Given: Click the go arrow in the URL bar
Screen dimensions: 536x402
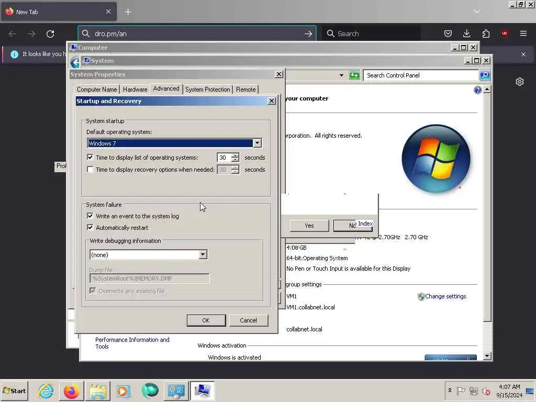Looking at the screenshot, I should (308, 34).
